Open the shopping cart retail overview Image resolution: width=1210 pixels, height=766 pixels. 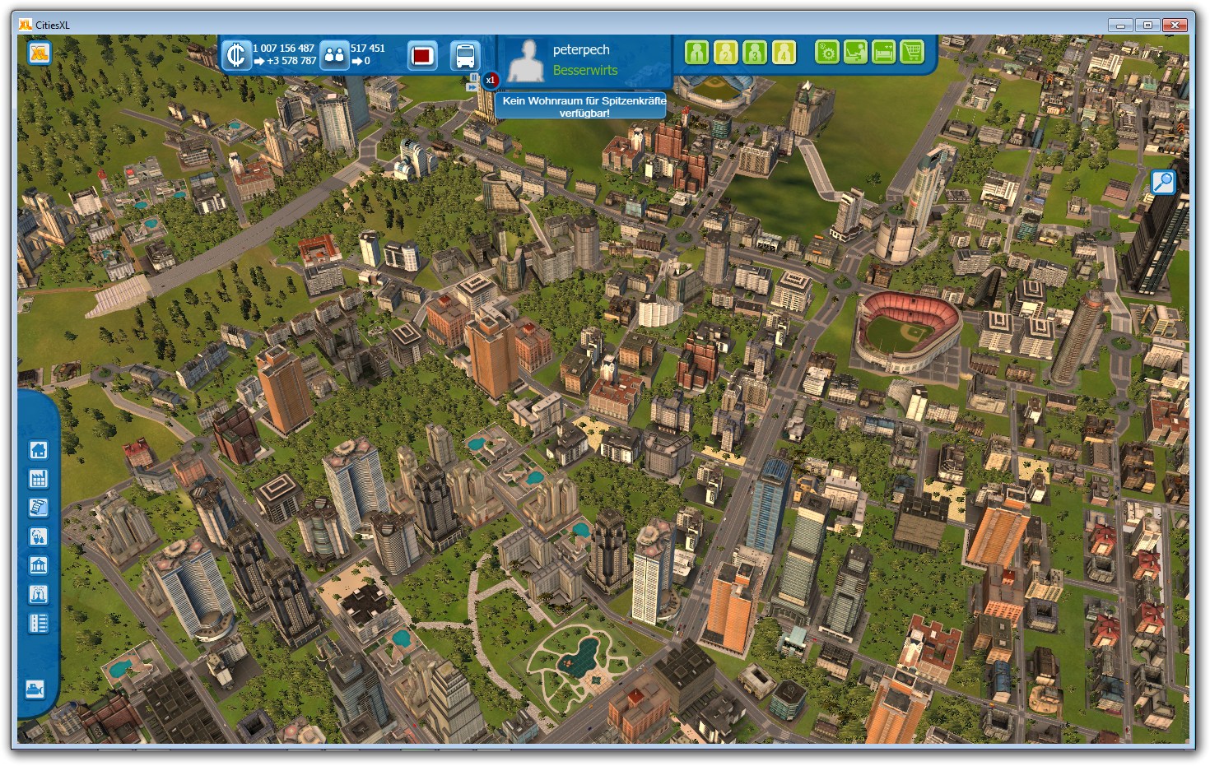tap(912, 53)
